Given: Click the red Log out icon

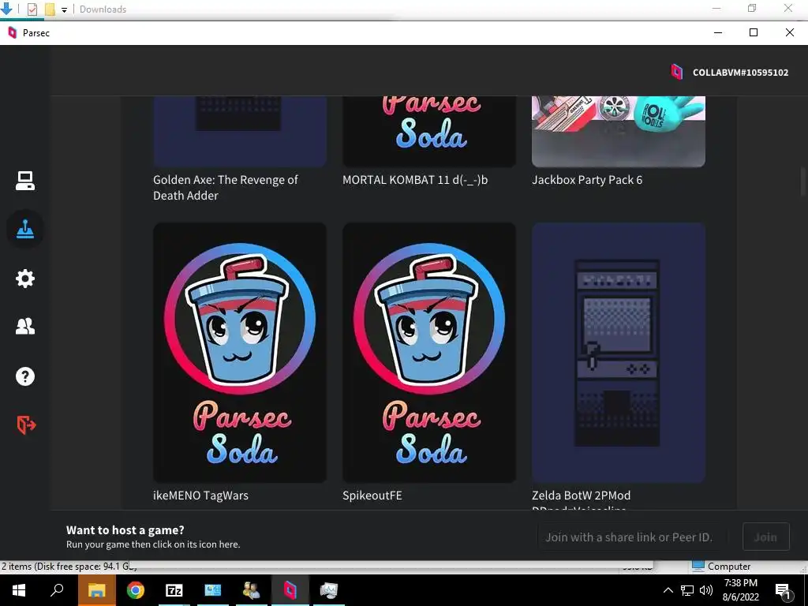Looking at the screenshot, I should point(26,425).
